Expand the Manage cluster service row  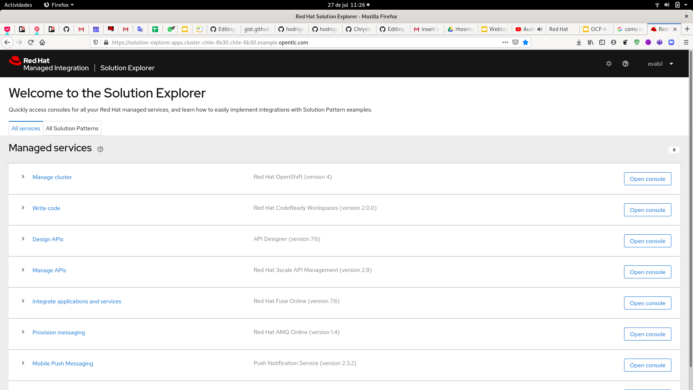pos(22,177)
